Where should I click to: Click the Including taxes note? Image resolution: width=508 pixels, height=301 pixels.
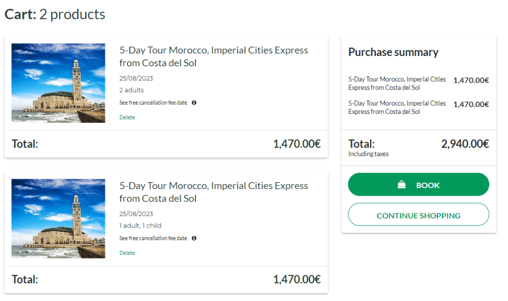368,154
